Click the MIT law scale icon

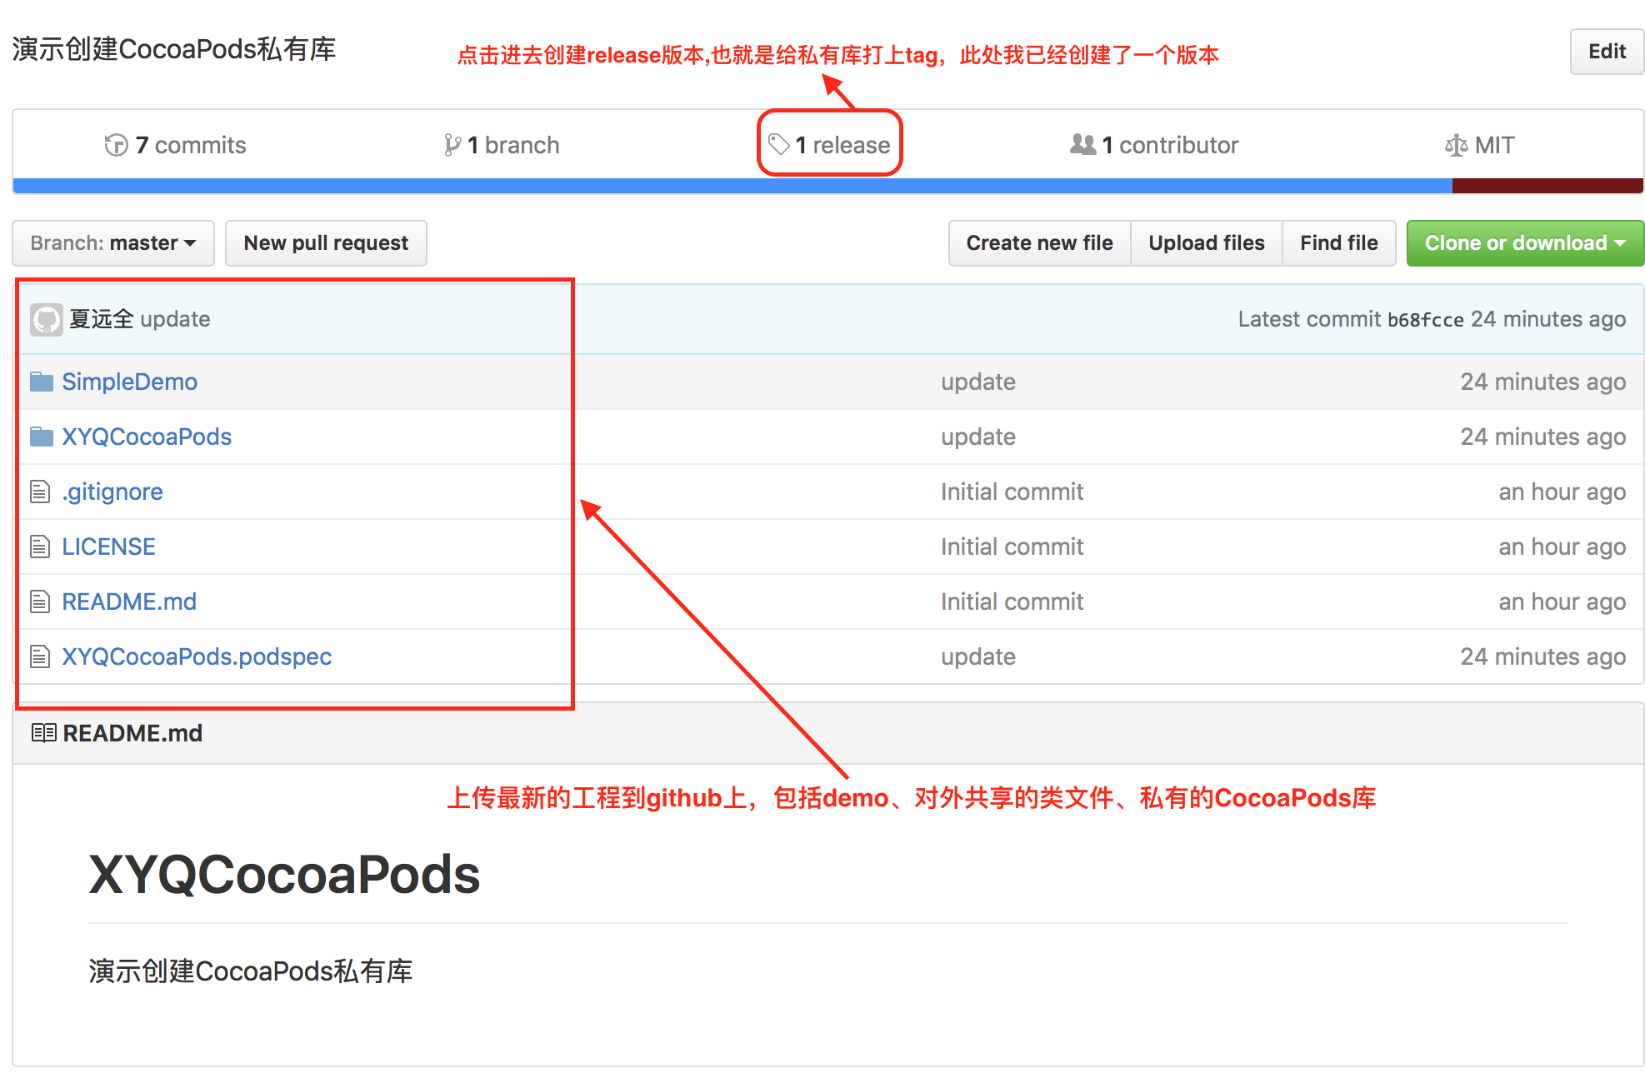click(x=1456, y=145)
